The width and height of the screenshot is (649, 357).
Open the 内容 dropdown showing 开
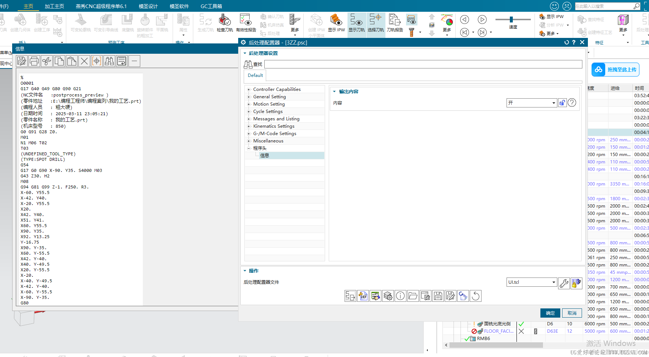pos(532,103)
